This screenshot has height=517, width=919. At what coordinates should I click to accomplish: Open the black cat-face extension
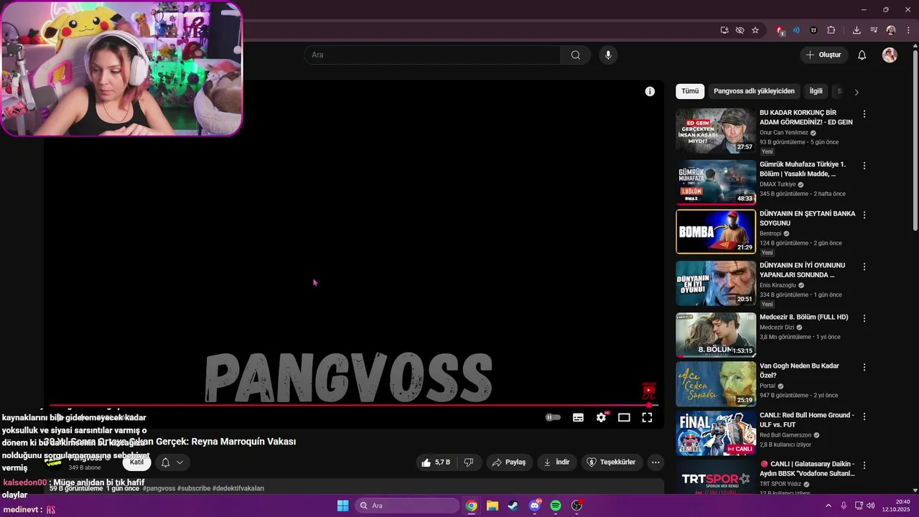click(x=813, y=30)
